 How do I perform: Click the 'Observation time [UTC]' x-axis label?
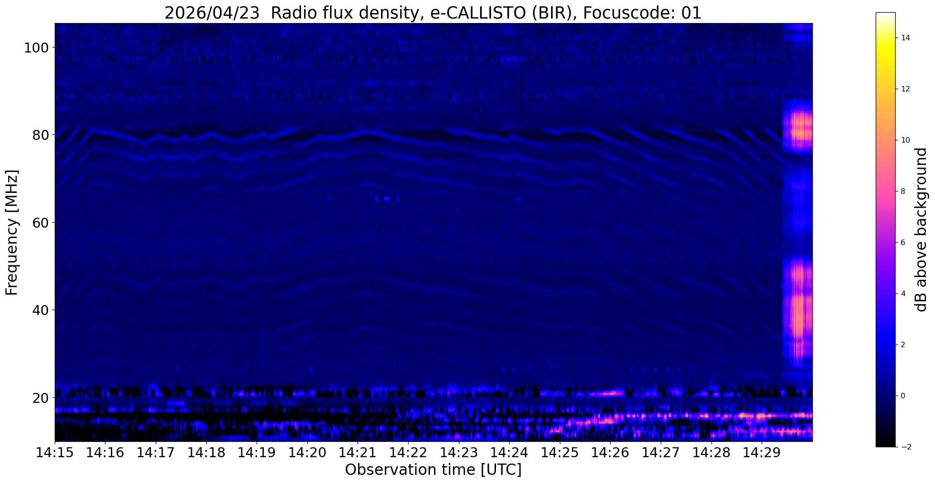coord(433,469)
